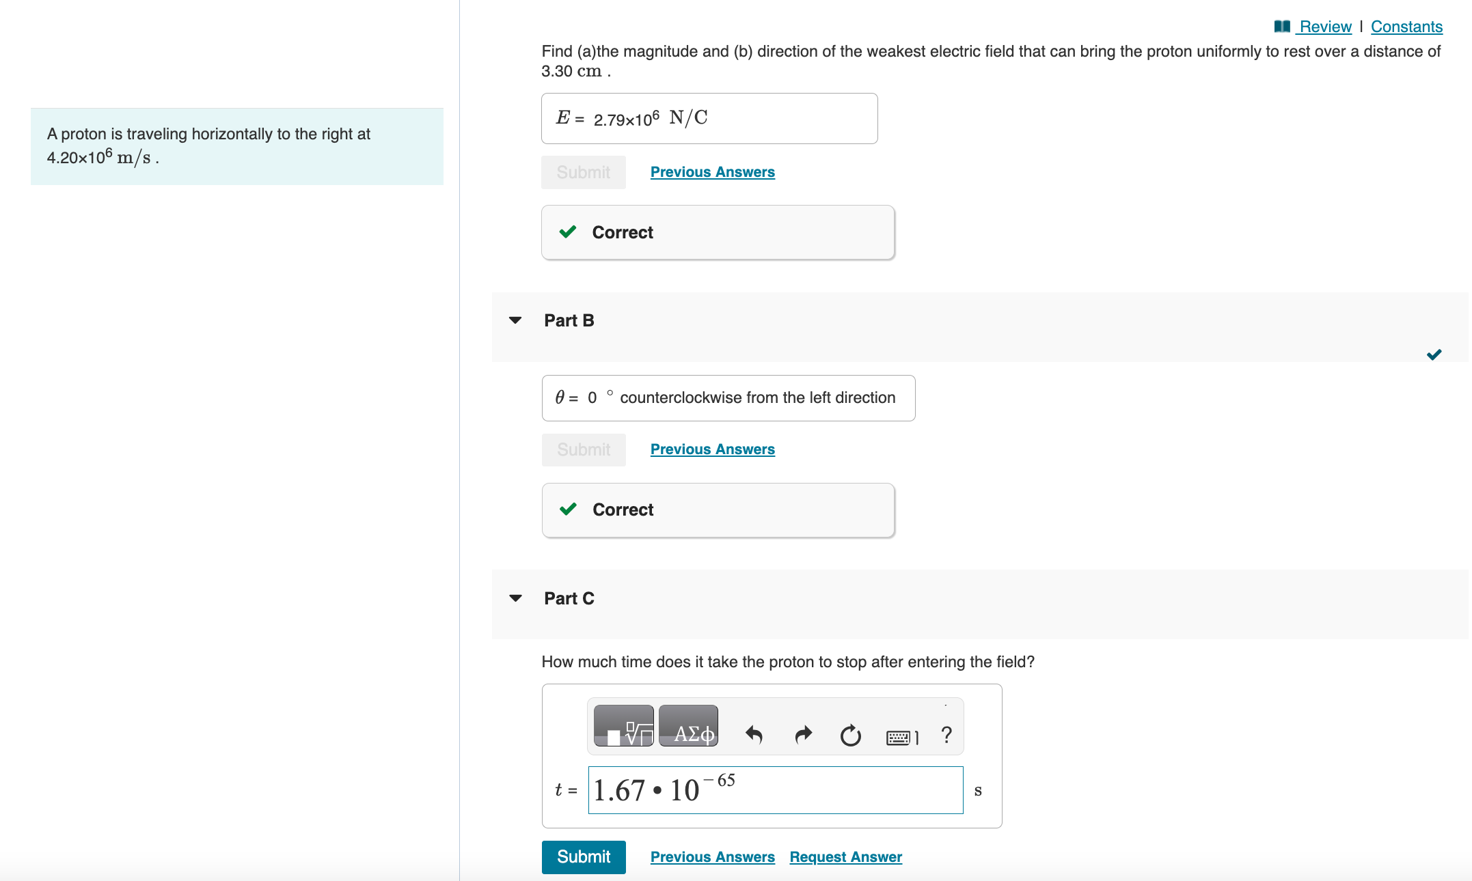Collapse the Part C section
This screenshot has width=1472, height=881.
[515, 598]
